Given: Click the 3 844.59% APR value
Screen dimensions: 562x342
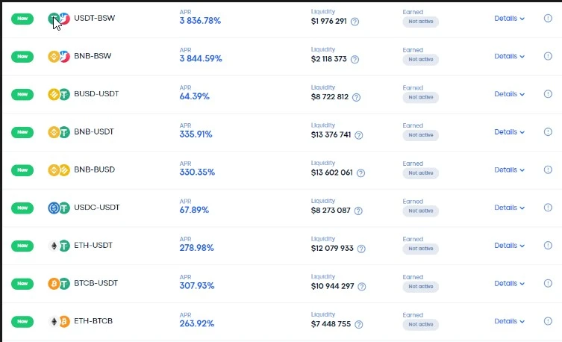Looking at the screenshot, I should pyautogui.click(x=201, y=58).
